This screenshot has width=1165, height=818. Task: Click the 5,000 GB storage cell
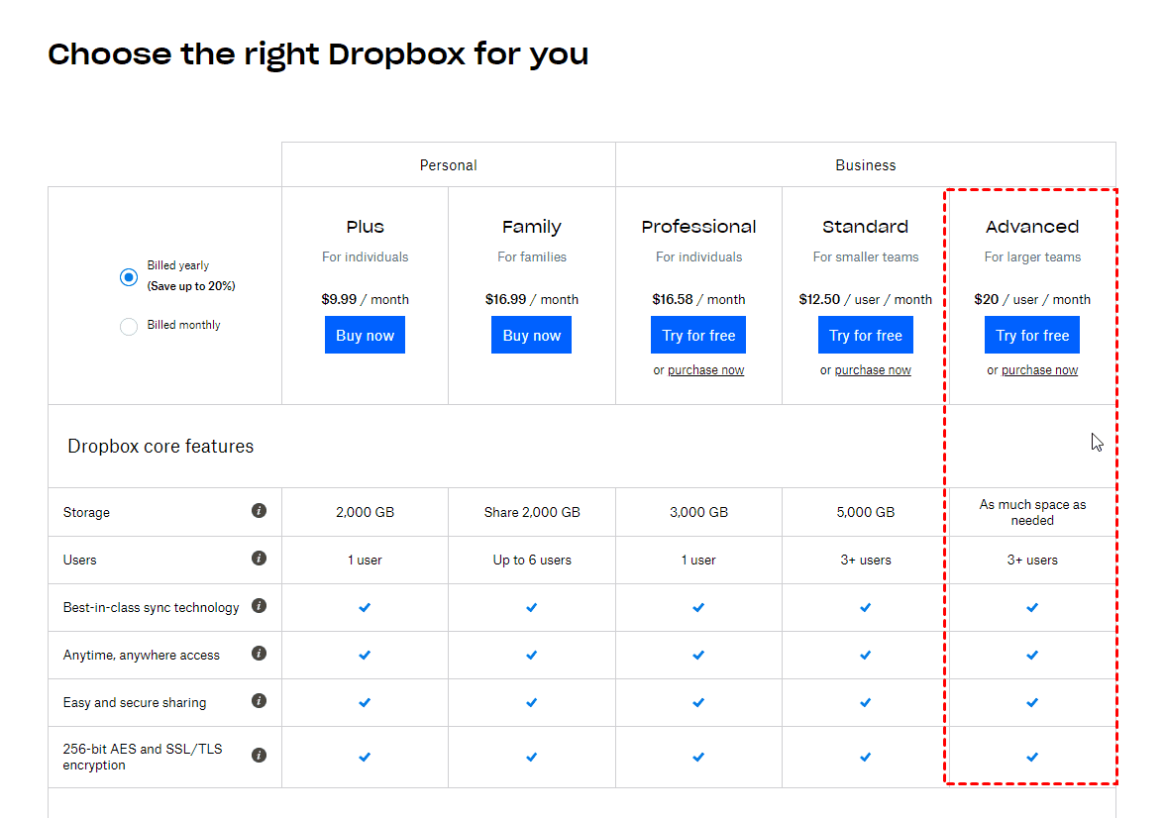(866, 512)
